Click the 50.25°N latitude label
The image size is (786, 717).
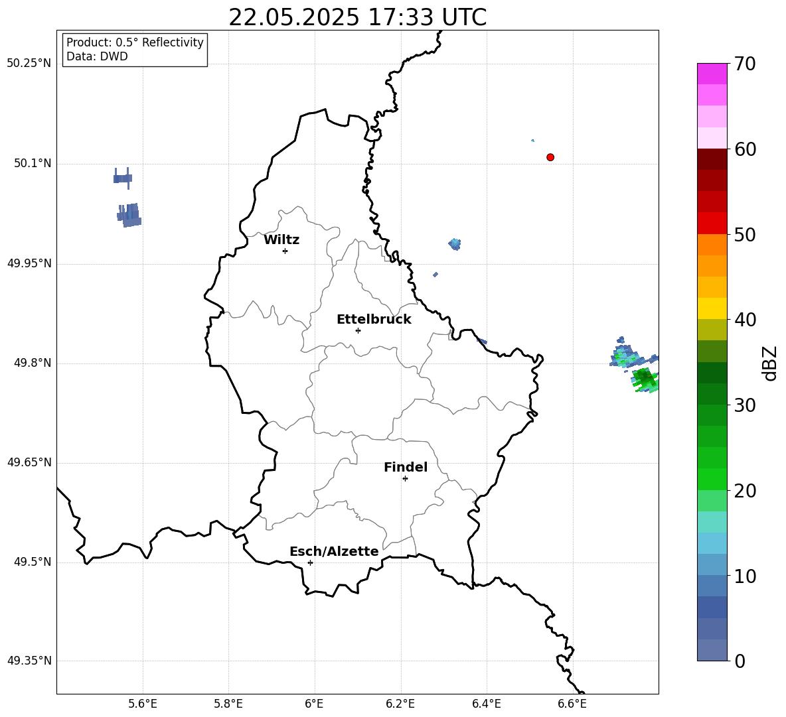(29, 63)
